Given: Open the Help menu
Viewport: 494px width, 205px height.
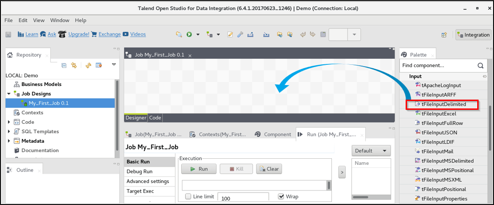Looking at the screenshot, I should pyautogui.click(x=81, y=20).
